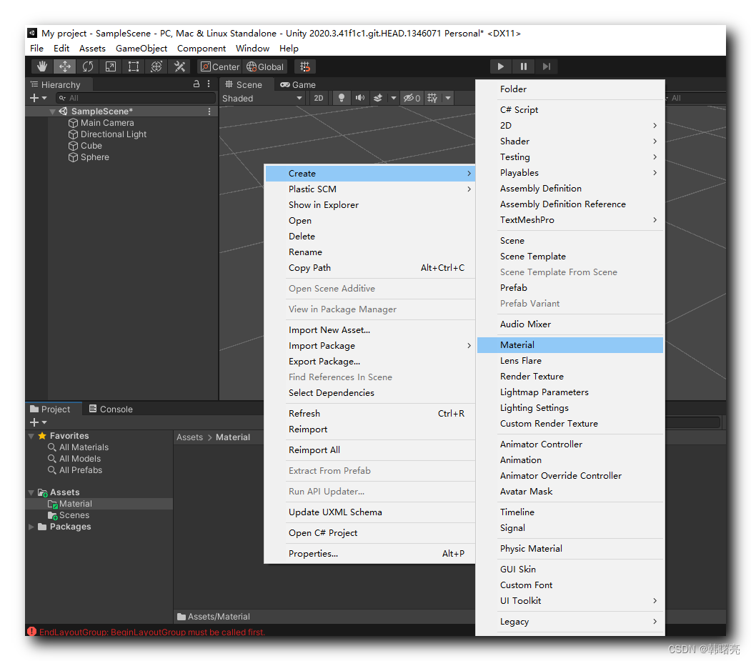The height and width of the screenshot is (661, 751).
Task: Open the File menu
Action: [x=37, y=49]
